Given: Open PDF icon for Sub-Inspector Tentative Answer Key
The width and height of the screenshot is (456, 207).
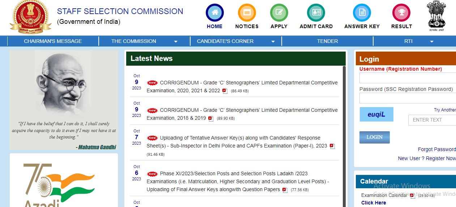Looking at the screenshot, I should tap(332, 146).
